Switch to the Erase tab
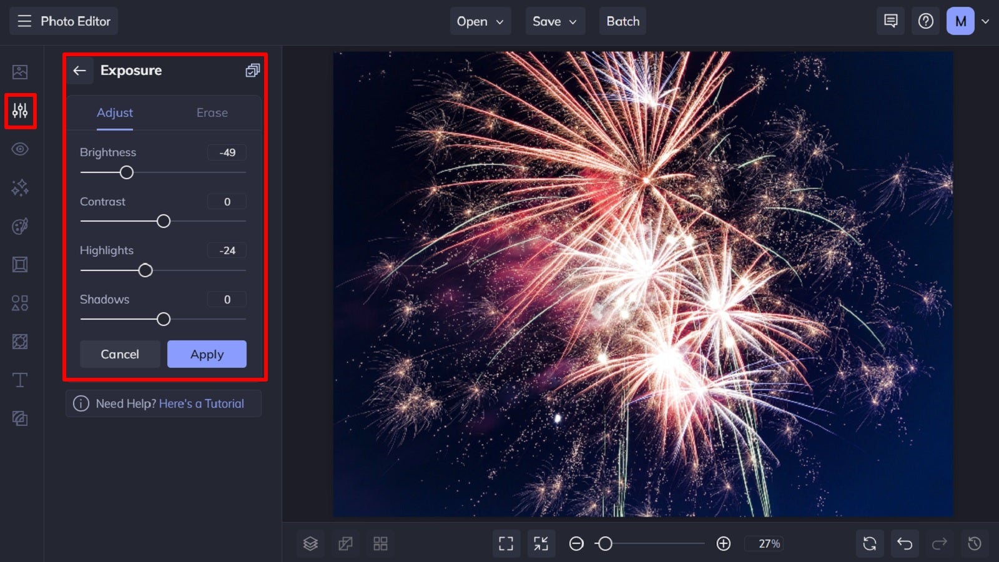 click(212, 112)
